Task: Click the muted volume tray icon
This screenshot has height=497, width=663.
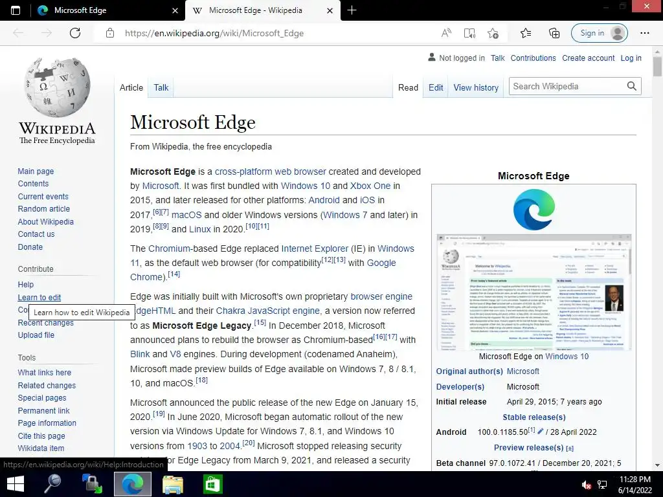Action: (x=586, y=485)
